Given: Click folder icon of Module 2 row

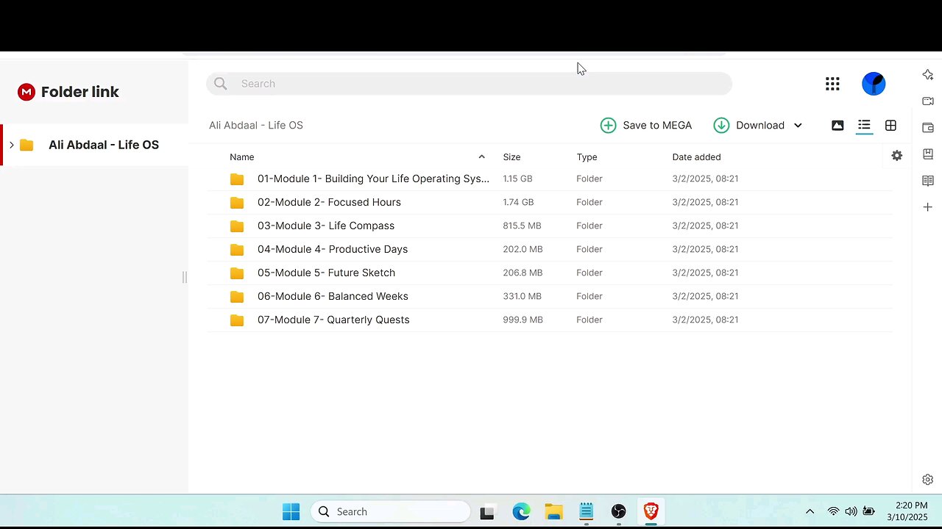Looking at the screenshot, I should (x=236, y=203).
